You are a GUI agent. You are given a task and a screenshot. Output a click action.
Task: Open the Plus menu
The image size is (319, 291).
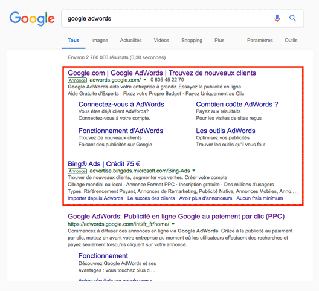coord(219,41)
